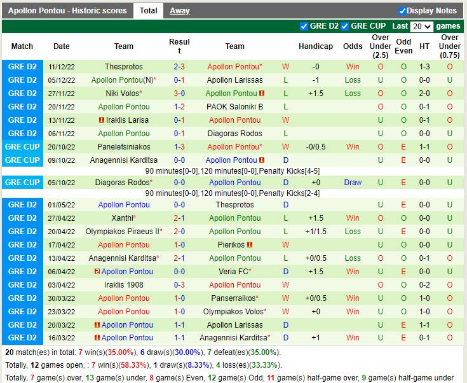Uncheck the GRE CUP league filter
The height and width of the screenshot is (383, 467).
345,26
